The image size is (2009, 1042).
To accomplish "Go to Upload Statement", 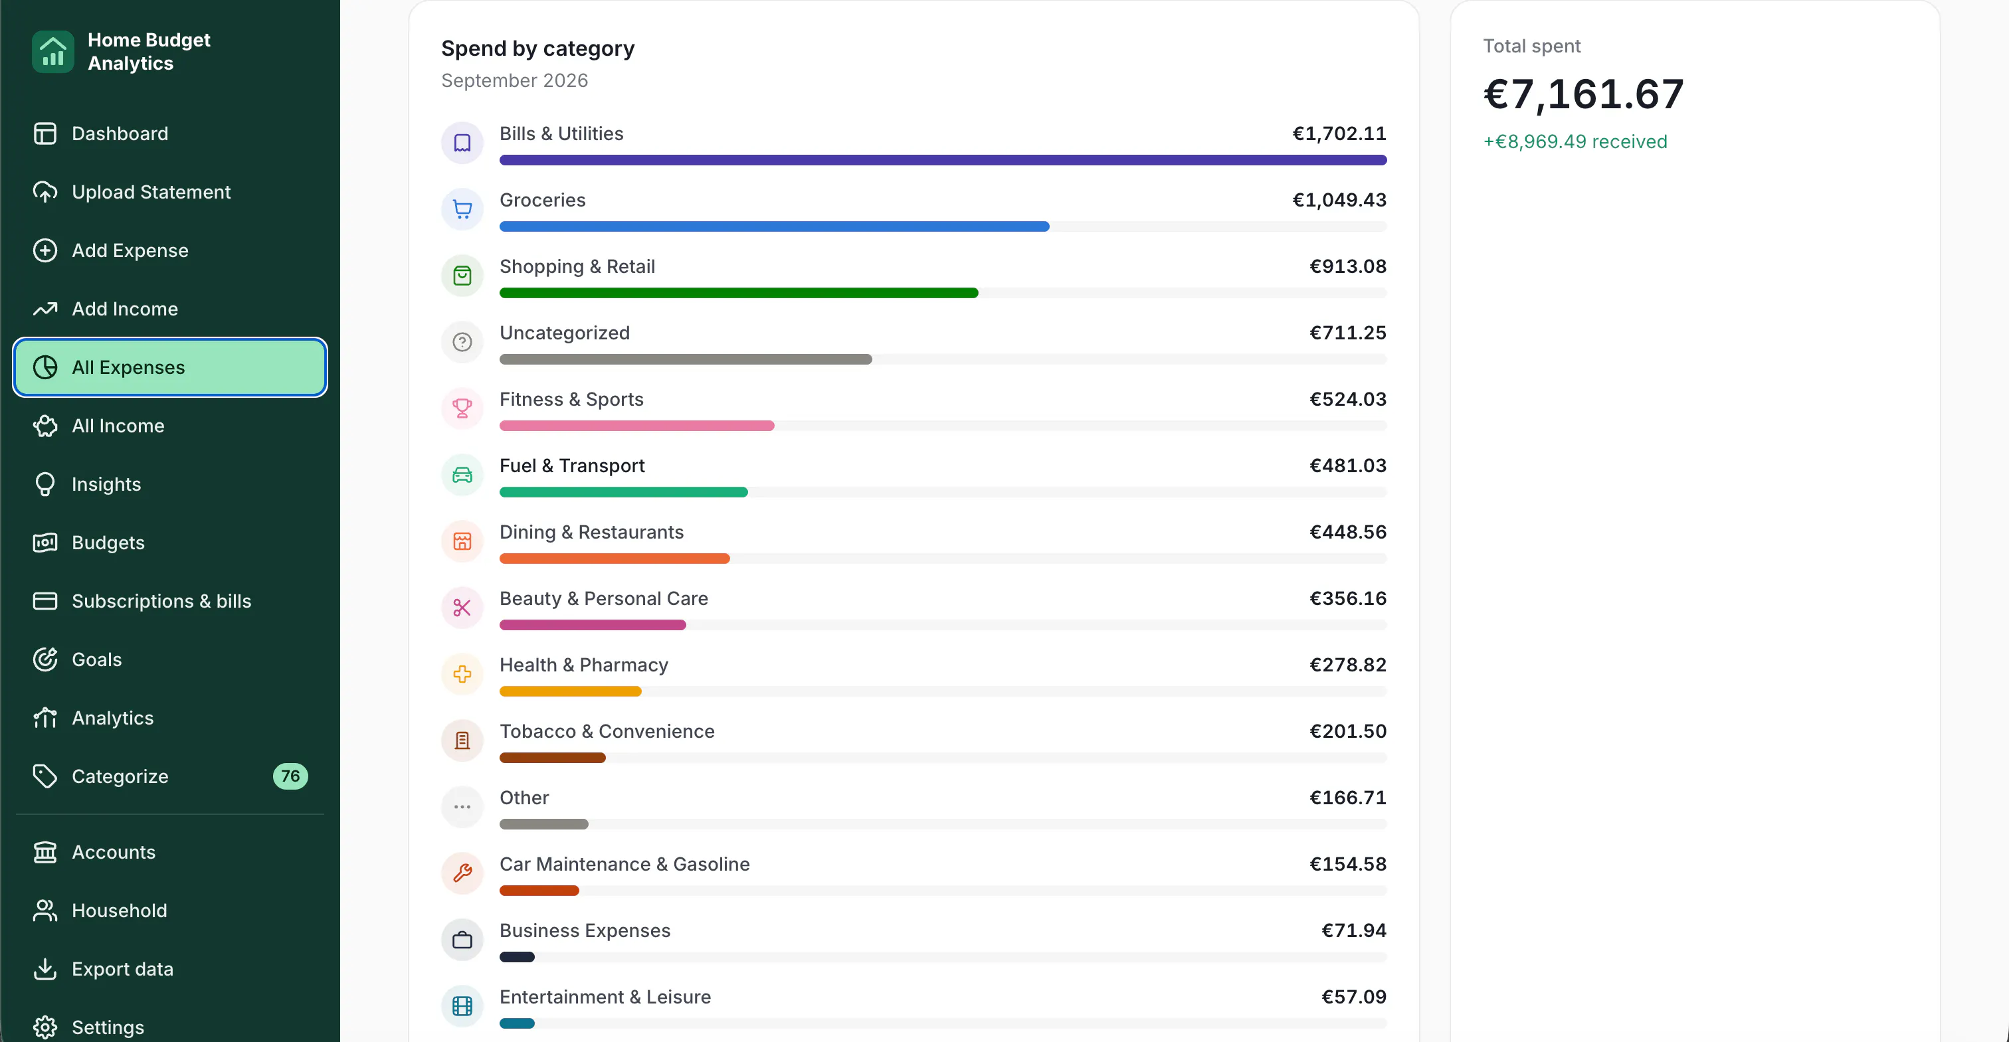I will 169,192.
